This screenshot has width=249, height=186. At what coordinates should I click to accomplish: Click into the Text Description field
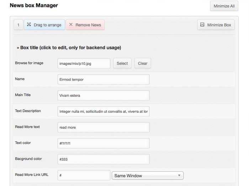103,111
